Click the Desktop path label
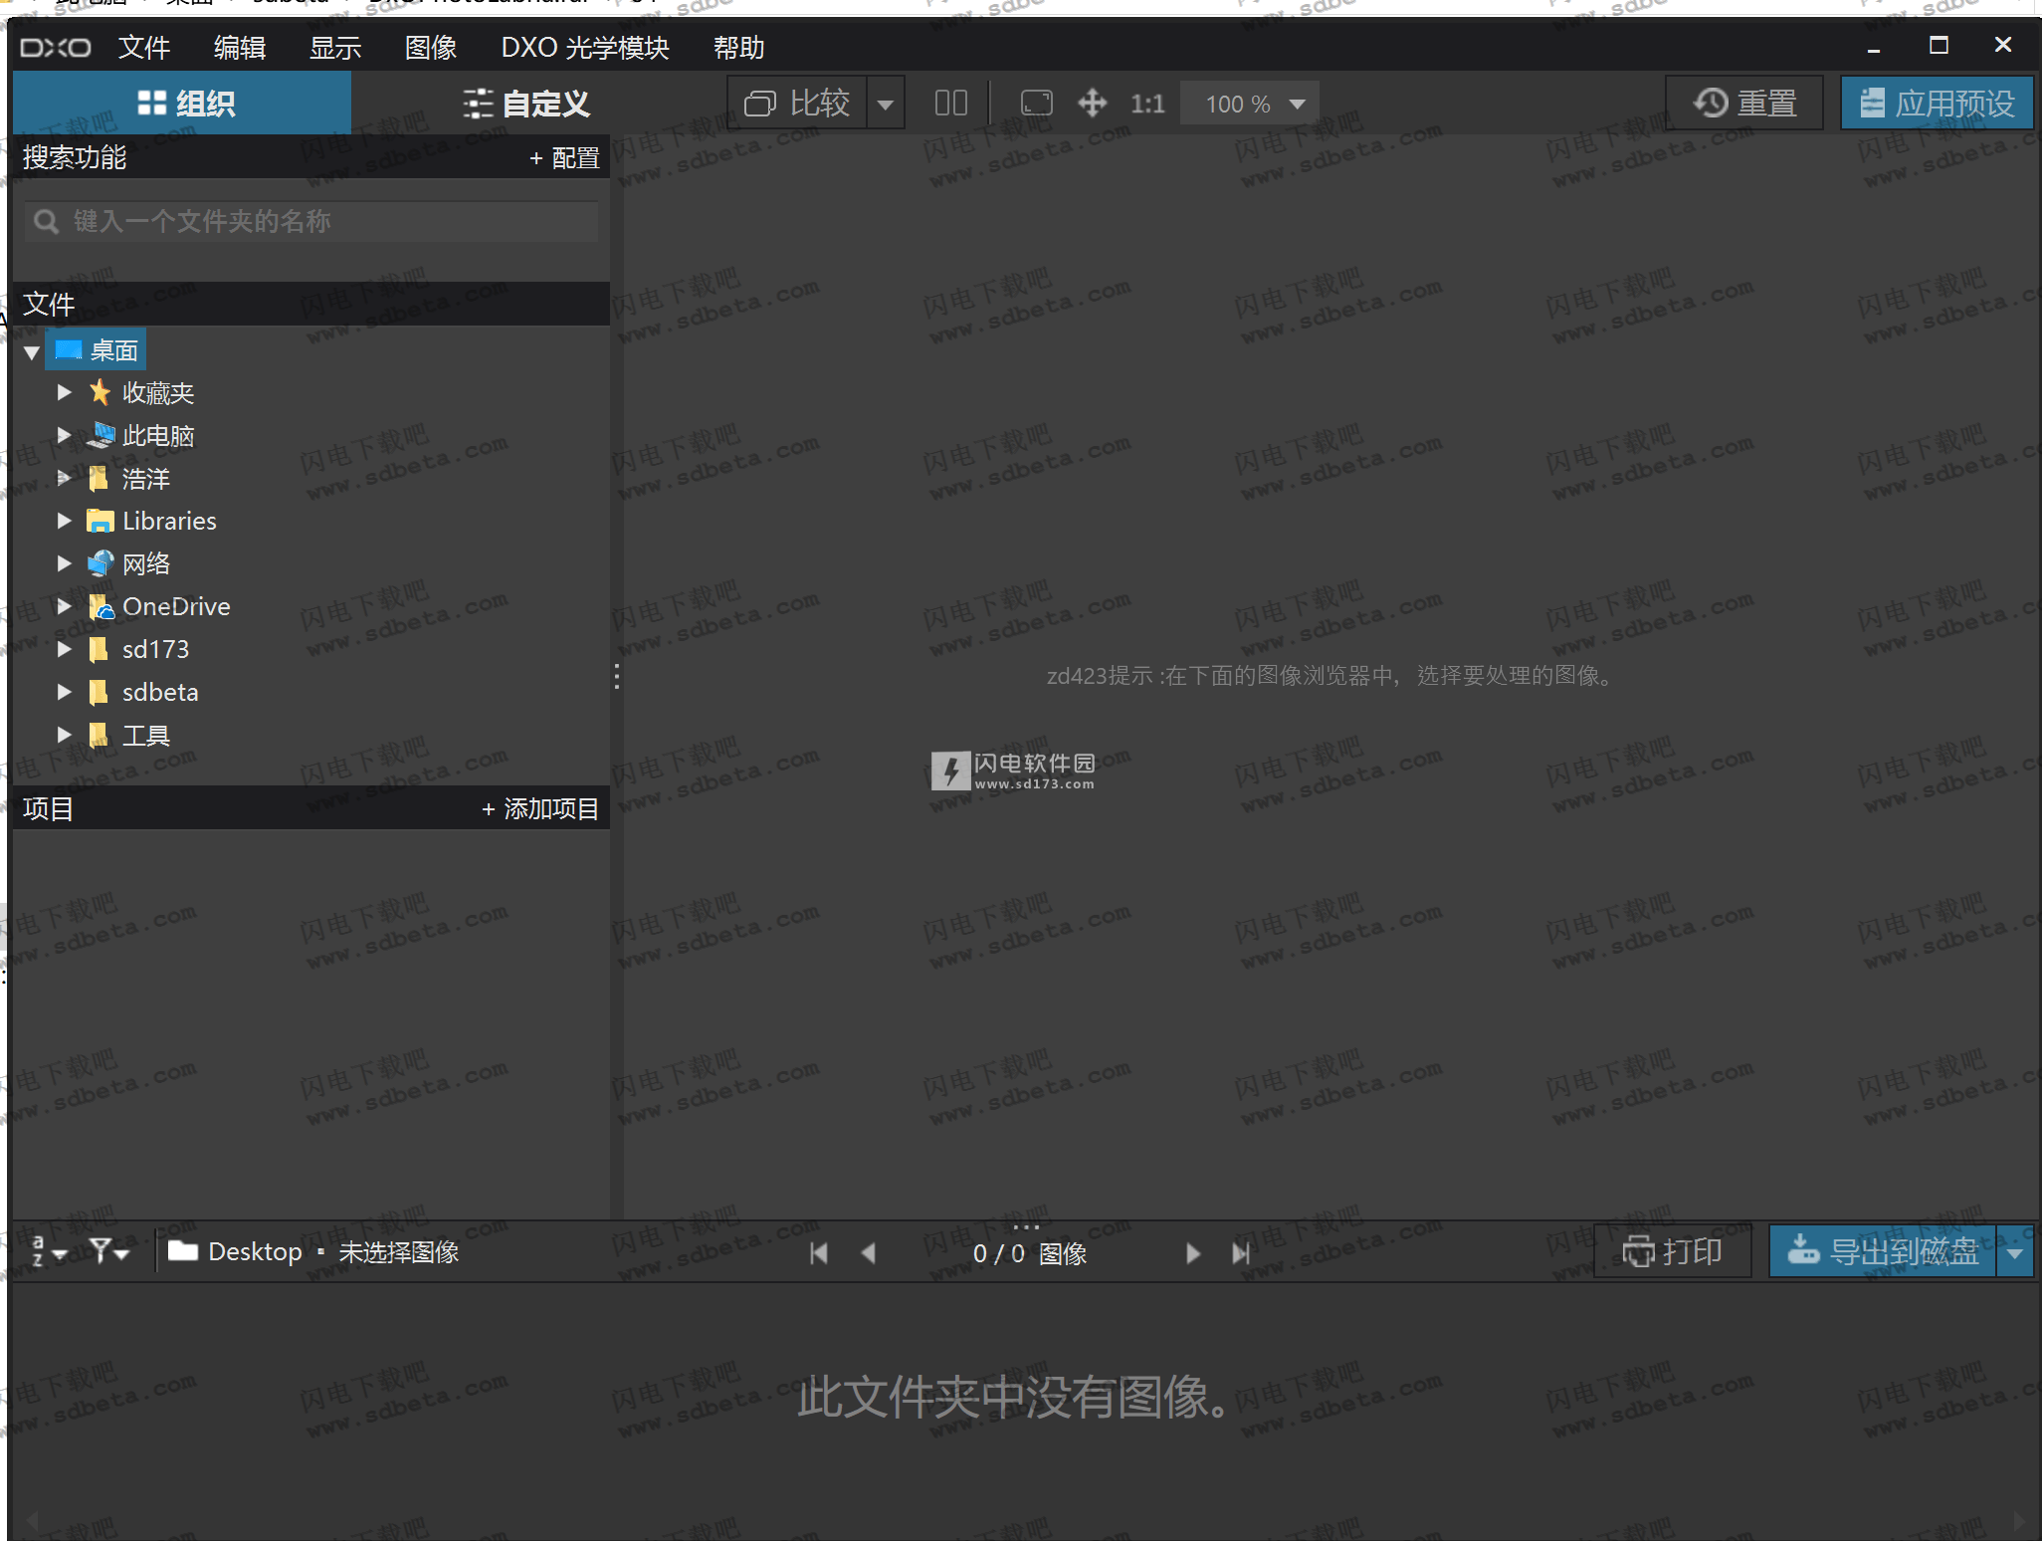 click(x=255, y=1251)
